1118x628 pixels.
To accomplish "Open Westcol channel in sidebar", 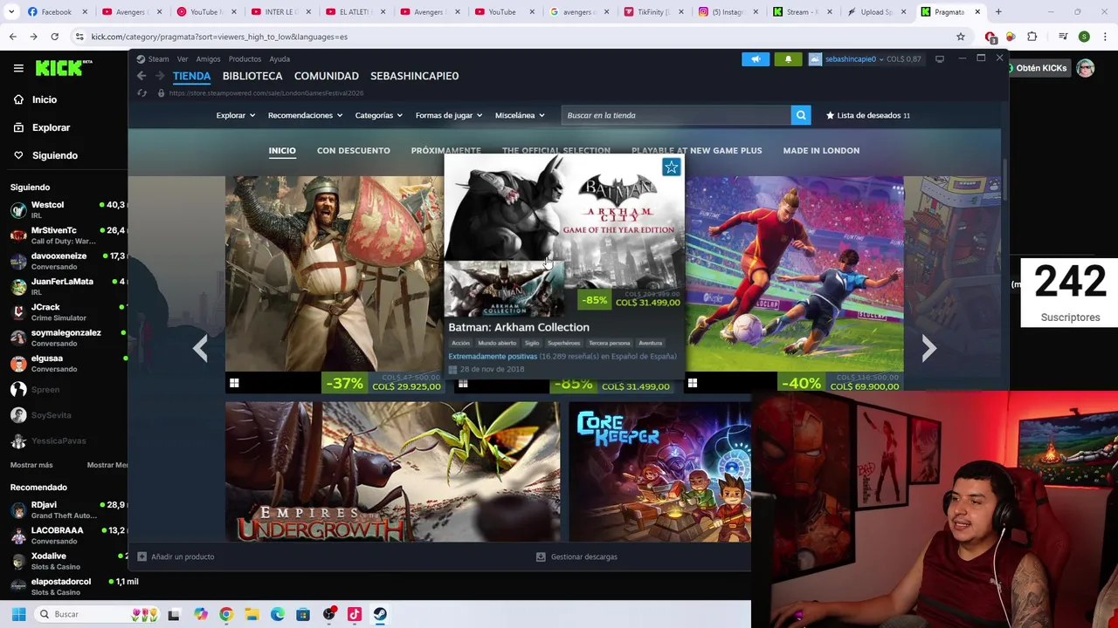I will (68, 209).
